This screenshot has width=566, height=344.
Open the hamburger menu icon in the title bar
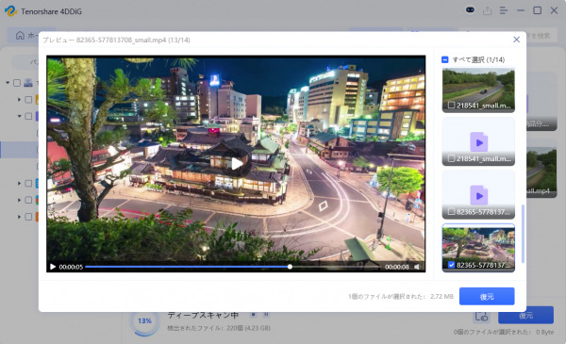(504, 10)
